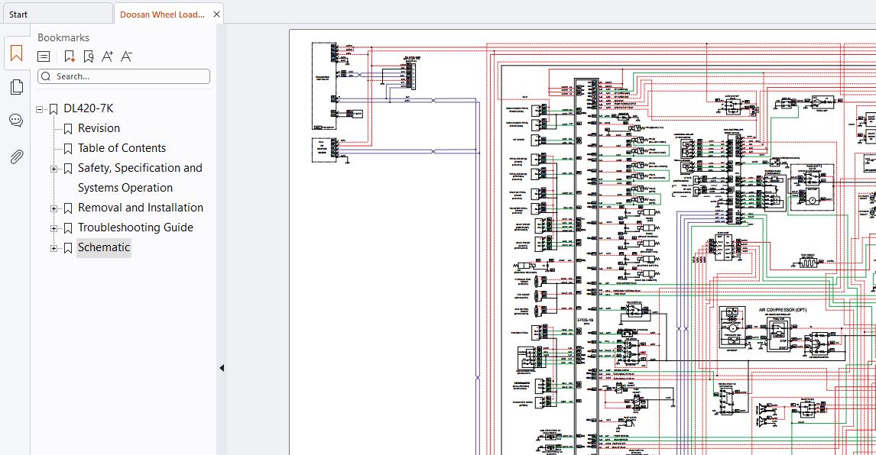The width and height of the screenshot is (876, 455).
Task: Open the Comments panel icon
Action: [16, 120]
